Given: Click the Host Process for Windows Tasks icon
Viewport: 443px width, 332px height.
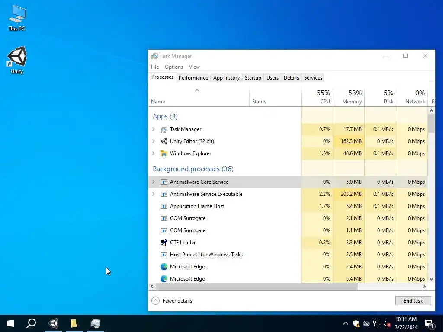Looking at the screenshot, I should click(164, 255).
